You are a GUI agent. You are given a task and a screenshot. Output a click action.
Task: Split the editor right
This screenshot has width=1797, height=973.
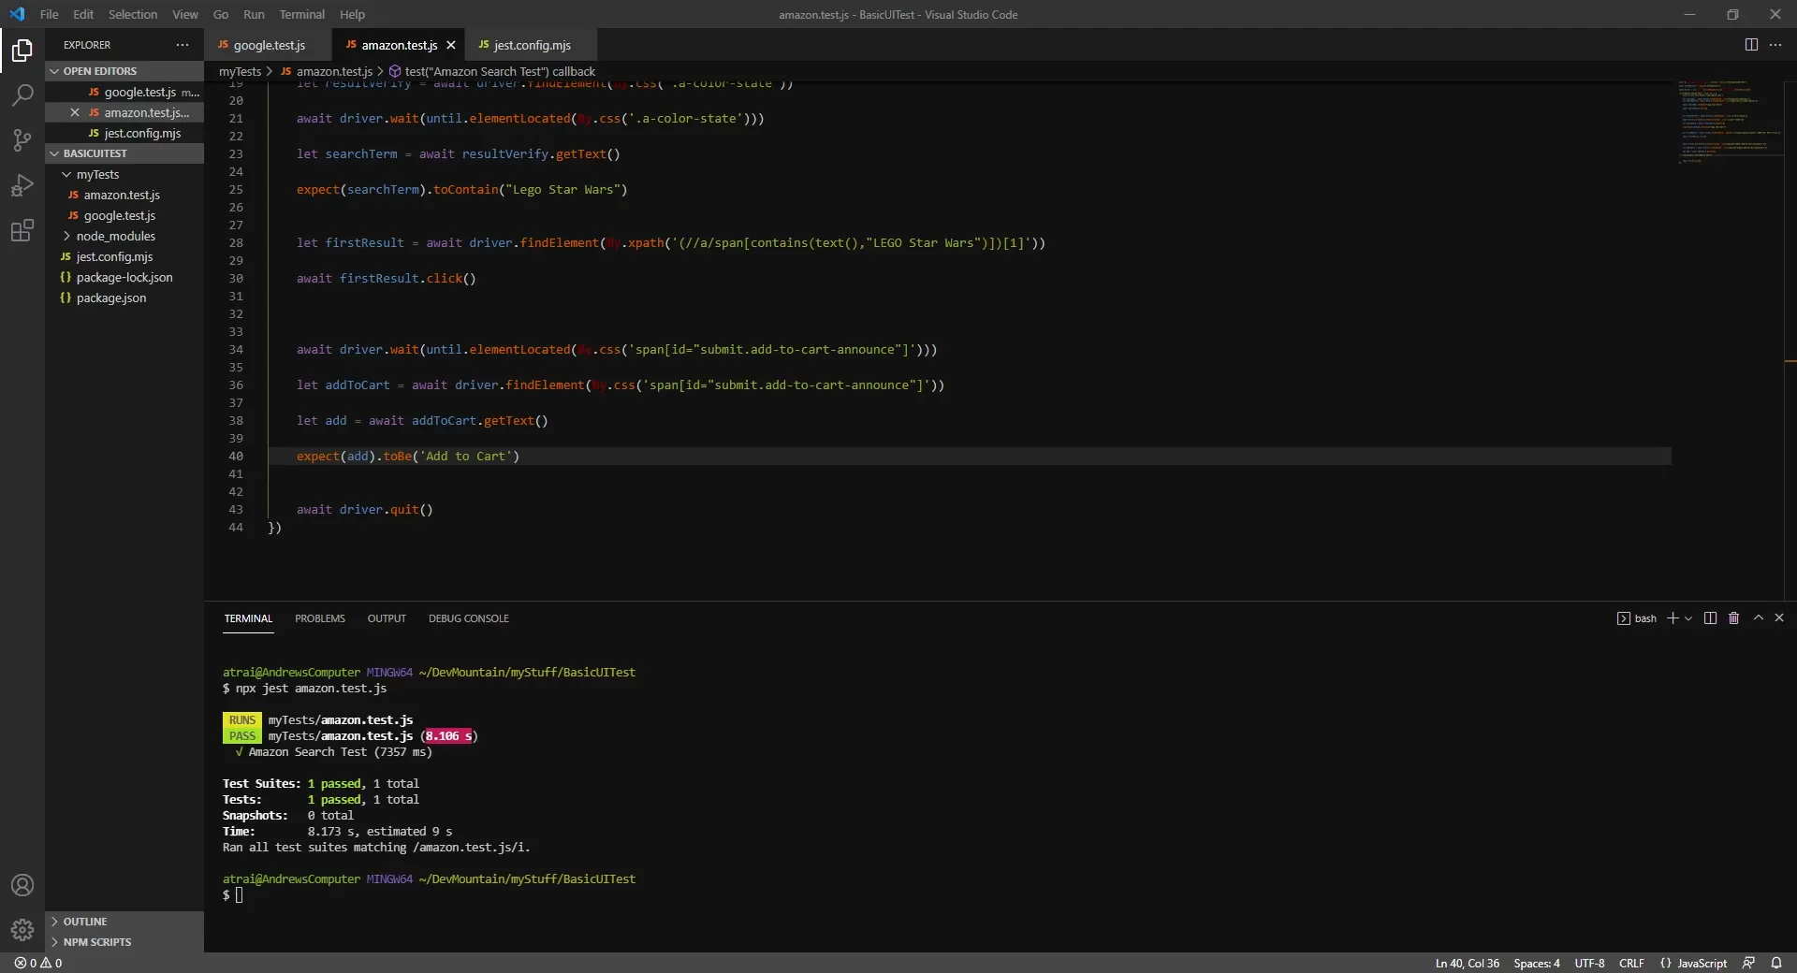(x=1751, y=45)
